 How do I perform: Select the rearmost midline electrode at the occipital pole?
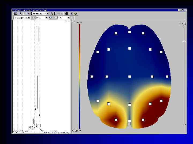[129, 121]
